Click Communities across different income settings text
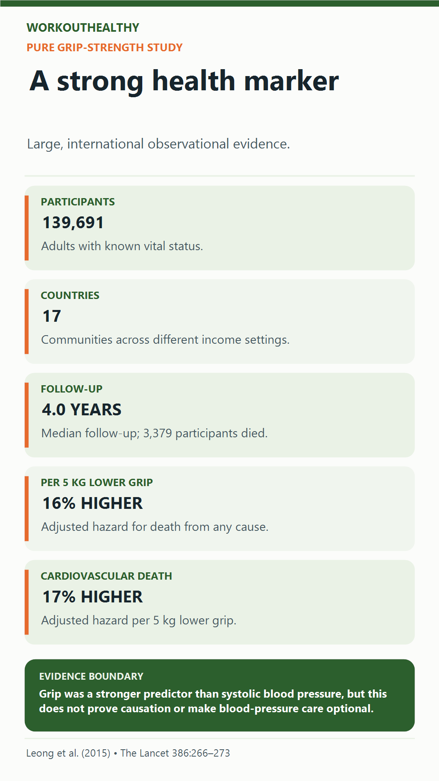This screenshot has width=439, height=781. point(165,340)
